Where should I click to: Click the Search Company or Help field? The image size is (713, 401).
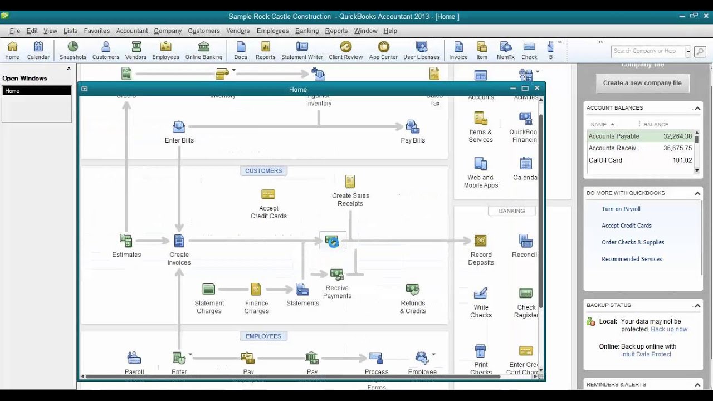tap(648, 51)
